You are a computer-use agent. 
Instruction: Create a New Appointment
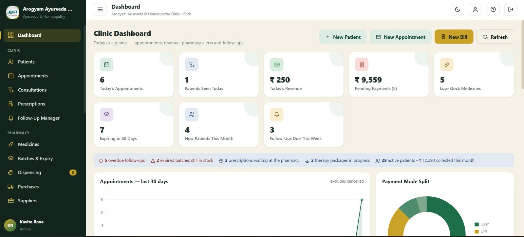[401, 37]
